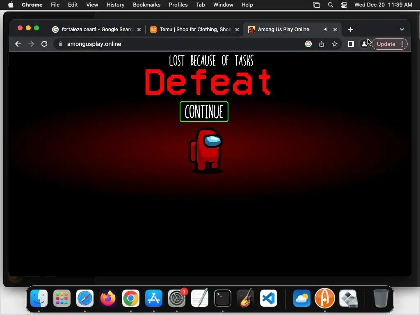Open Weather app from the Dock
The image size is (420, 315).
click(x=302, y=298)
